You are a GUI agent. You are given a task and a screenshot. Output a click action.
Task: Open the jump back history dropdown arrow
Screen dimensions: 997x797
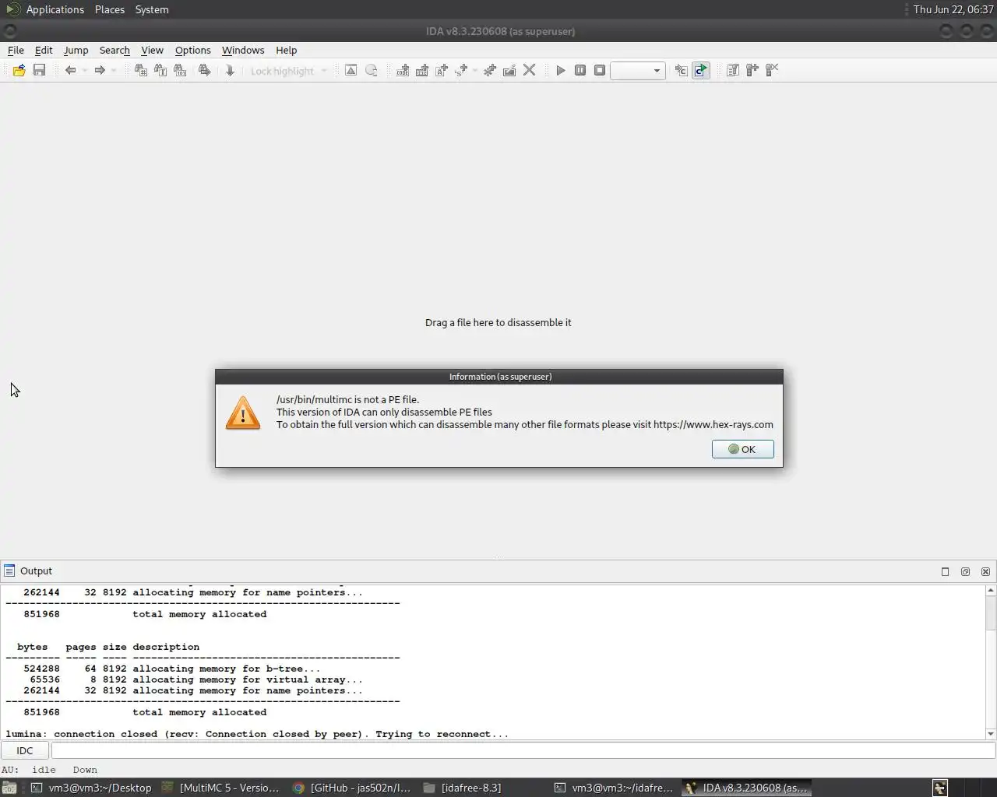[x=84, y=71]
